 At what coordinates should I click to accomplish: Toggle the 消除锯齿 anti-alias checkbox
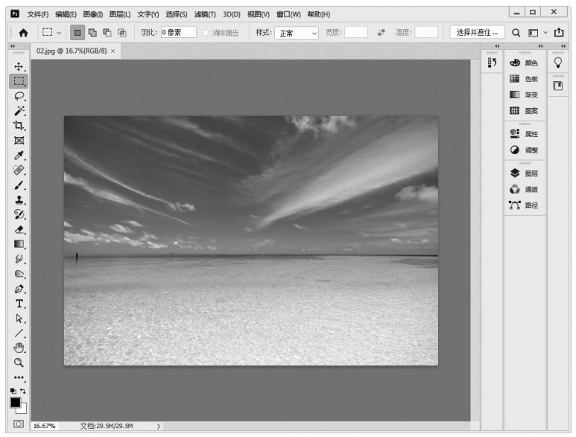pos(206,33)
